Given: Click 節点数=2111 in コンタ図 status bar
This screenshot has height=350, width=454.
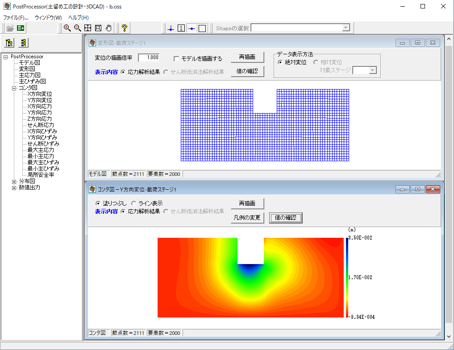Looking at the screenshot, I should point(128,333).
